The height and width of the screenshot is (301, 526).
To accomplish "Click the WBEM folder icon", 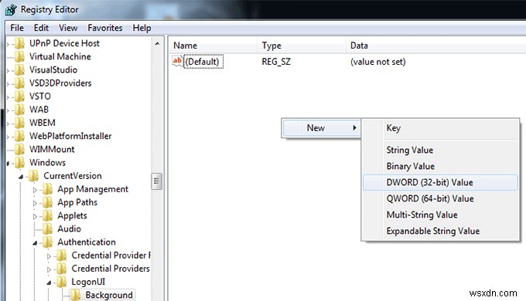I will [x=20, y=123].
